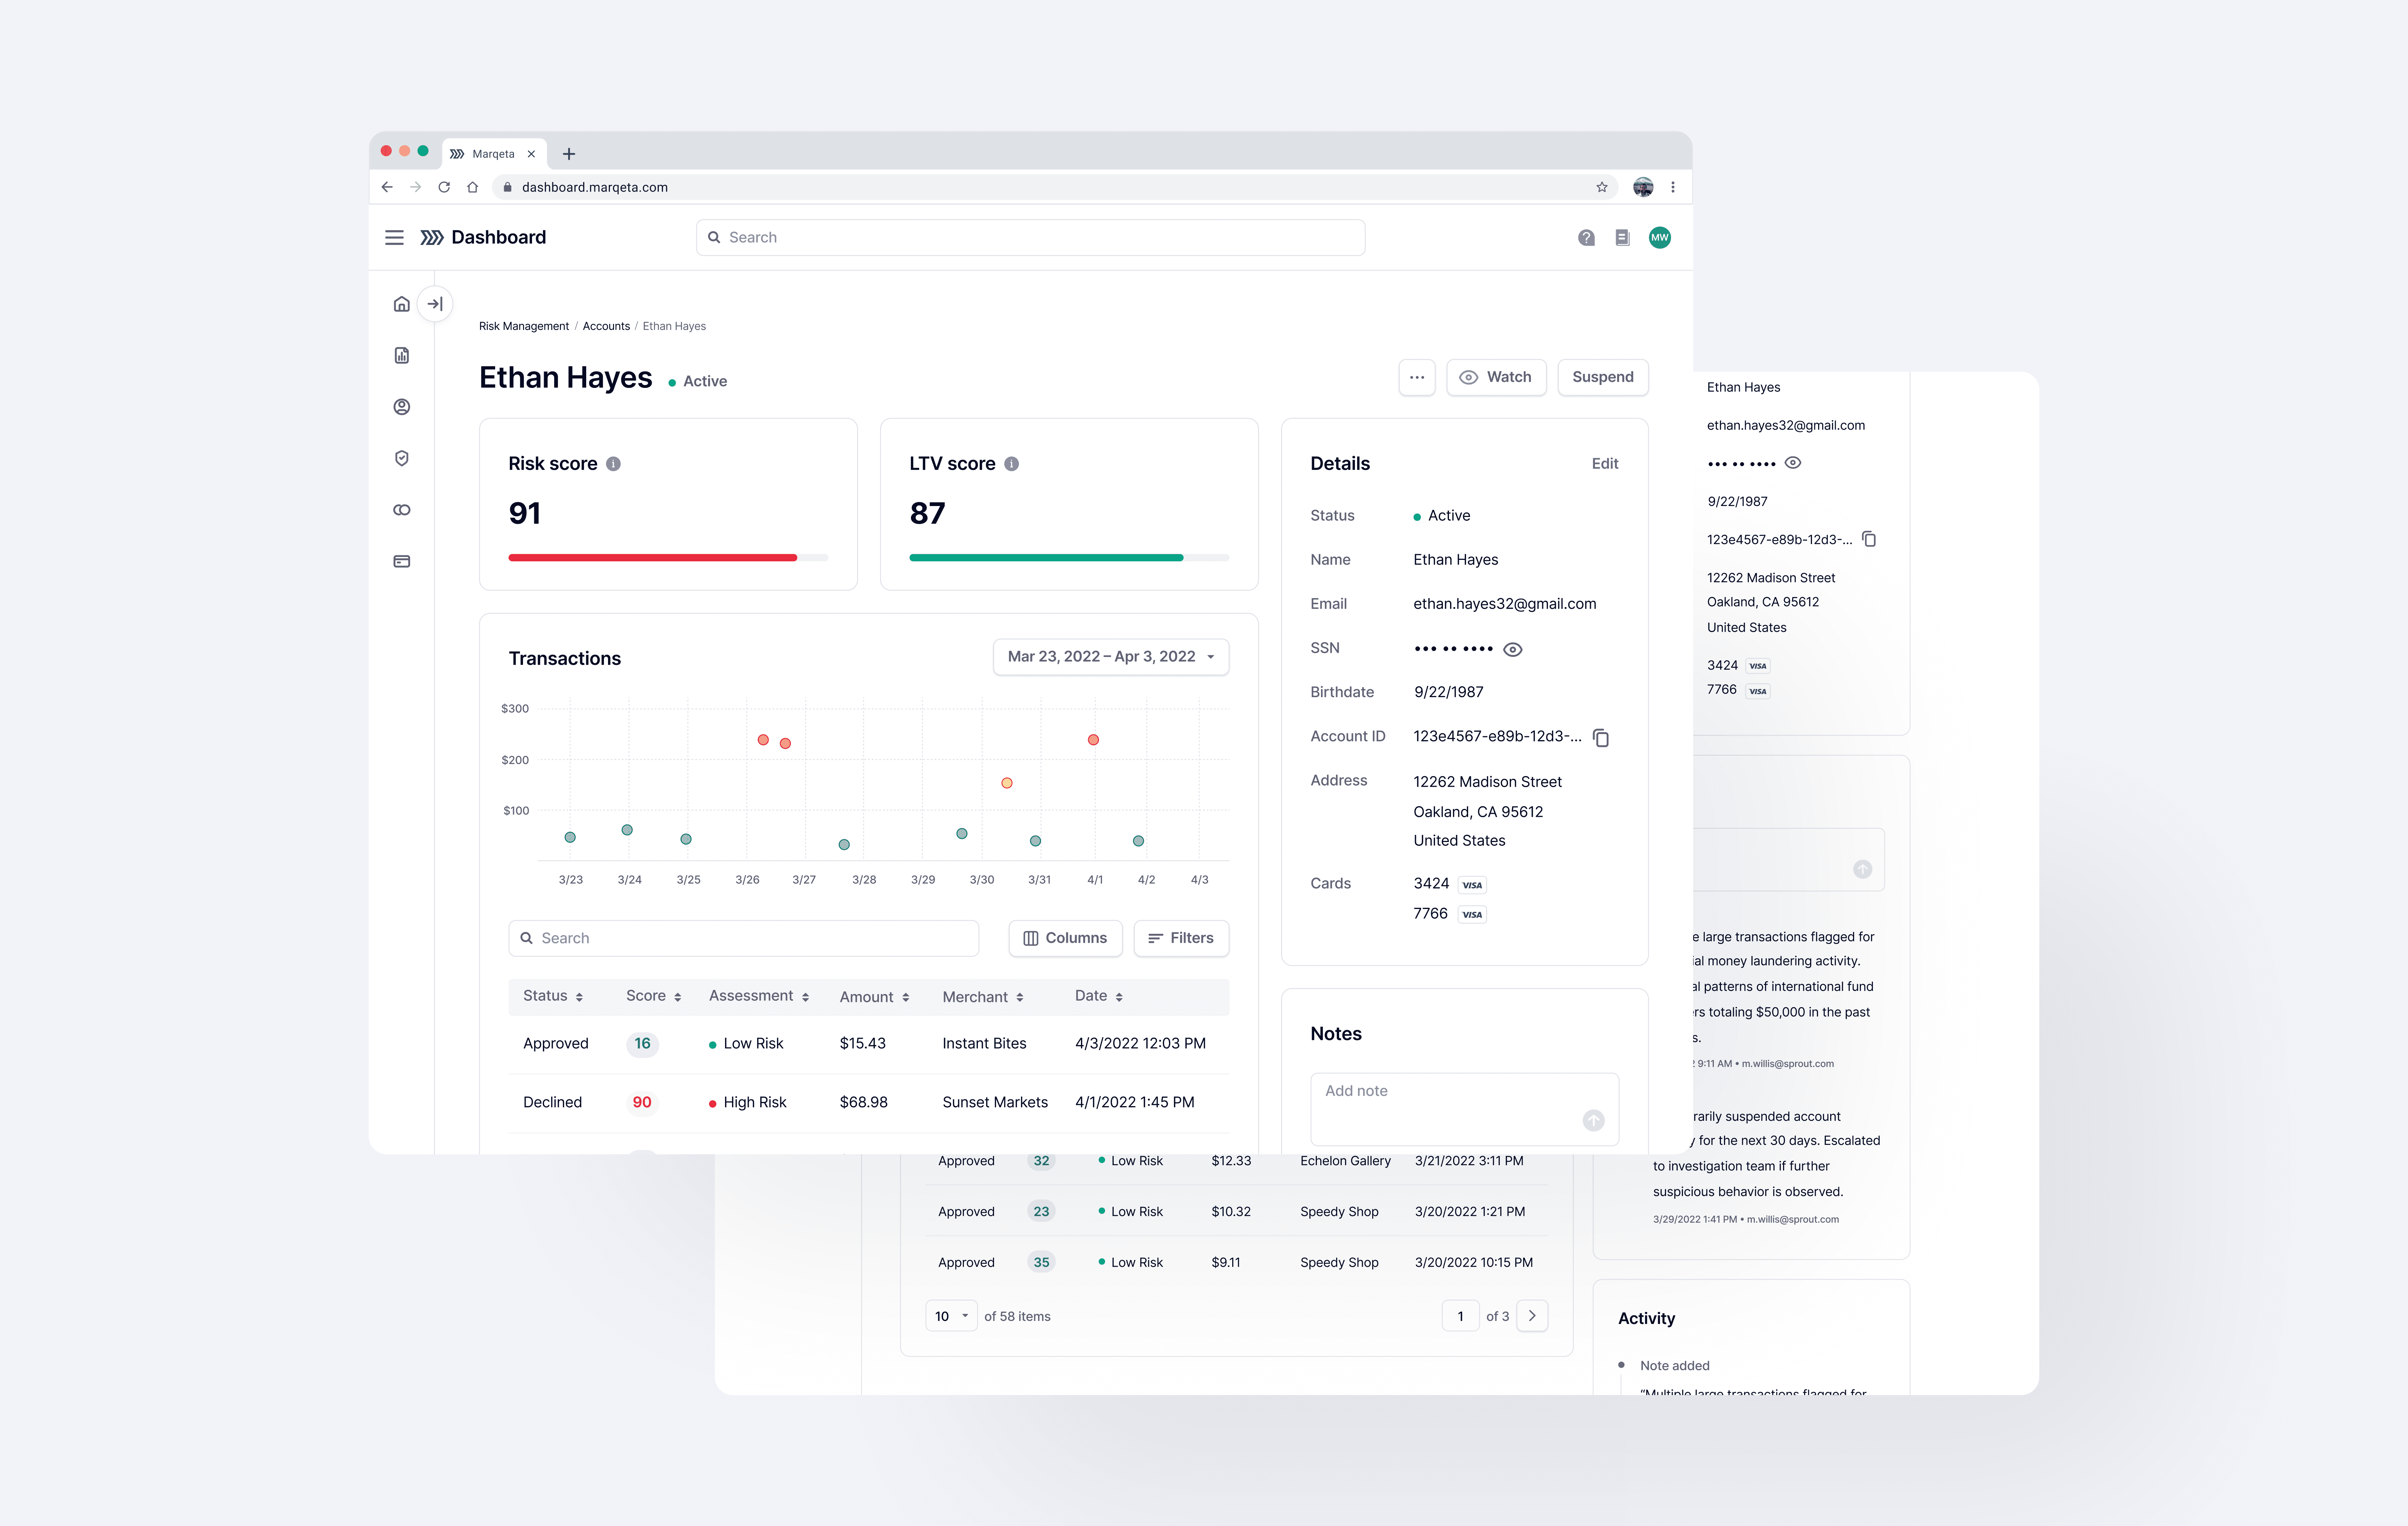Image resolution: width=2408 pixels, height=1526 pixels.
Task: Open the cards icon in sidebar
Action: (x=401, y=561)
